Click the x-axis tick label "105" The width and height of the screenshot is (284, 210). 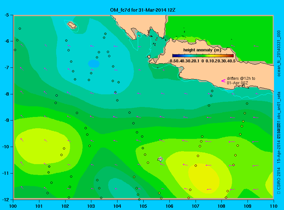(143, 206)
